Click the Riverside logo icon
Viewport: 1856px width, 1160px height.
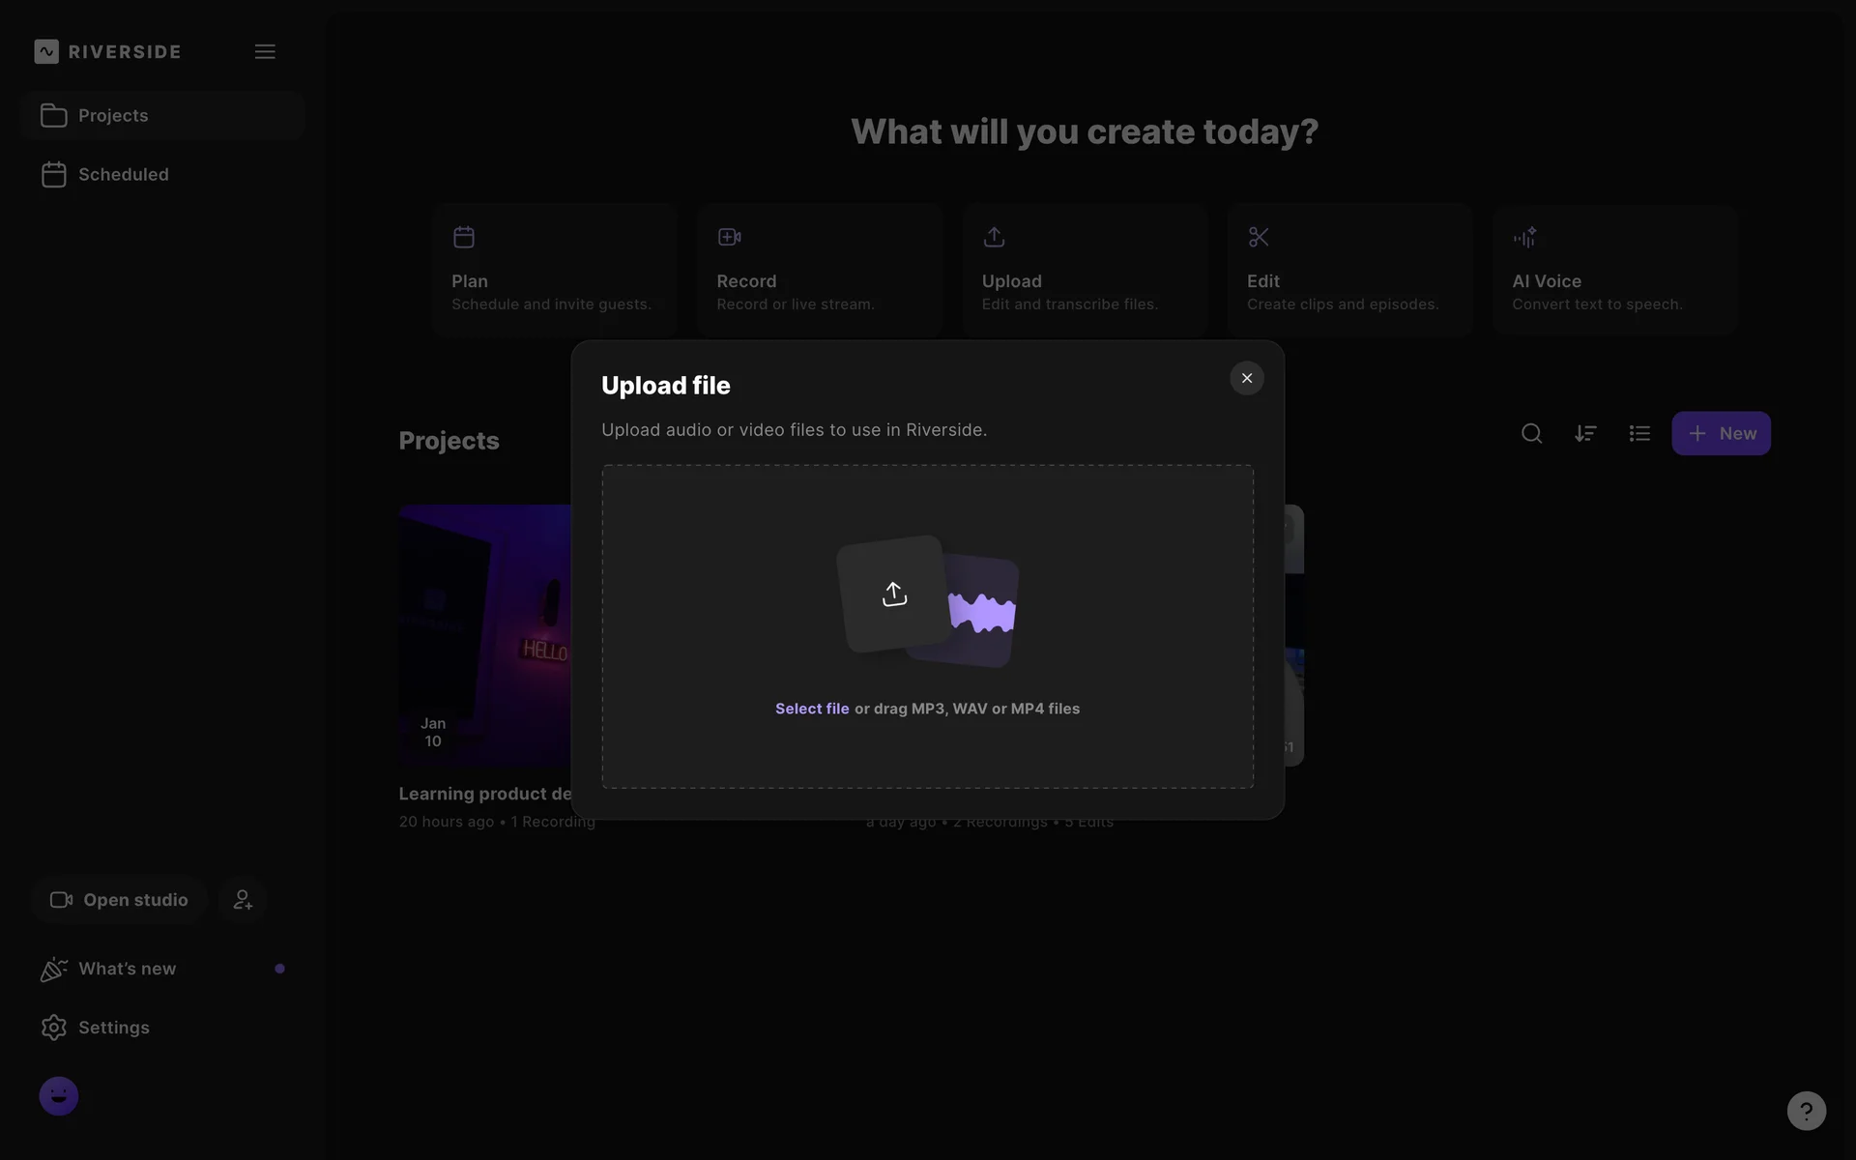click(46, 51)
